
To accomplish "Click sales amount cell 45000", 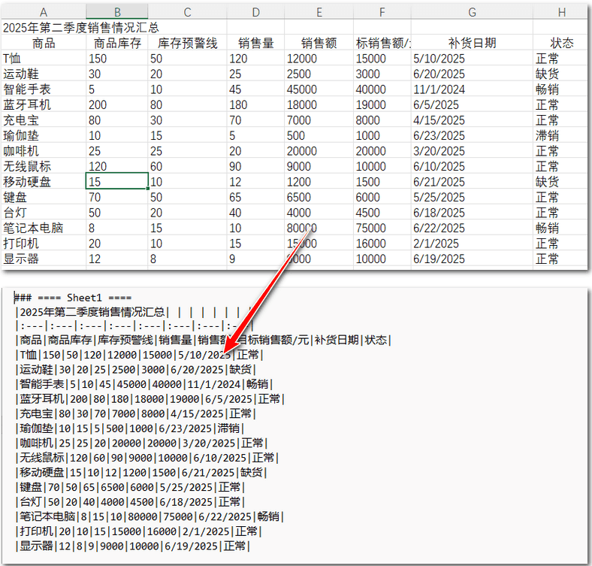I will coord(319,89).
